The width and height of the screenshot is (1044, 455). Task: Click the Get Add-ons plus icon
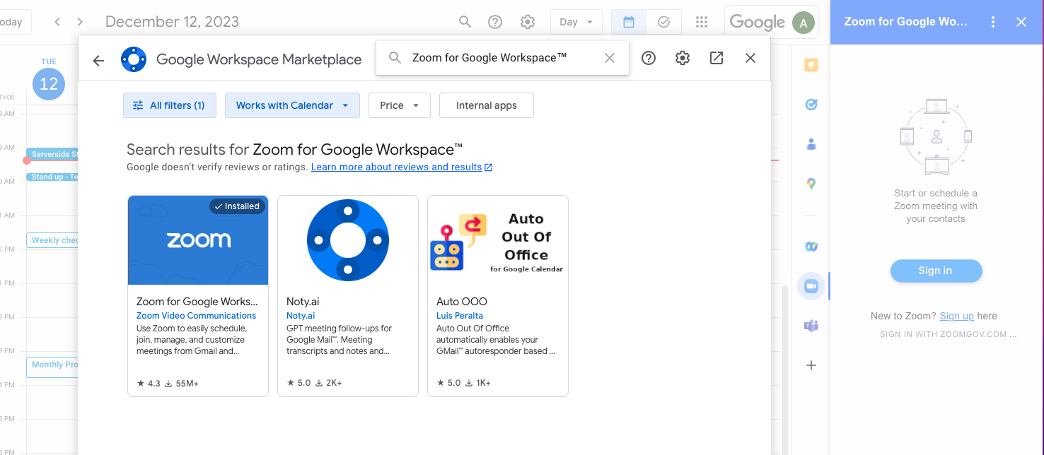point(811,365)
